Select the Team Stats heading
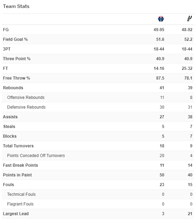Viewport: 196px width, 220px height. point(16,6)
